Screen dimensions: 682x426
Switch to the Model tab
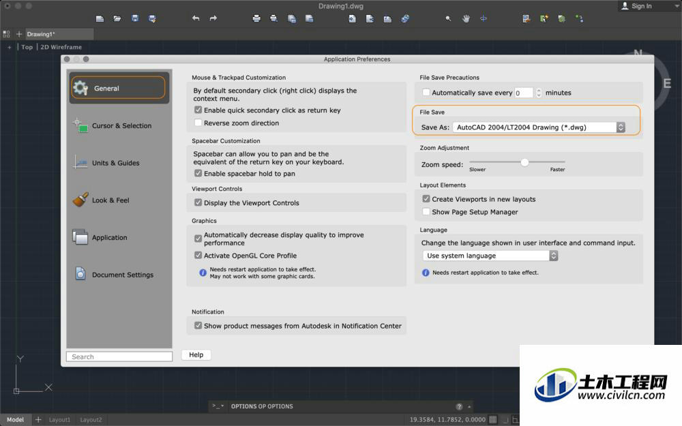click(15, 419)
